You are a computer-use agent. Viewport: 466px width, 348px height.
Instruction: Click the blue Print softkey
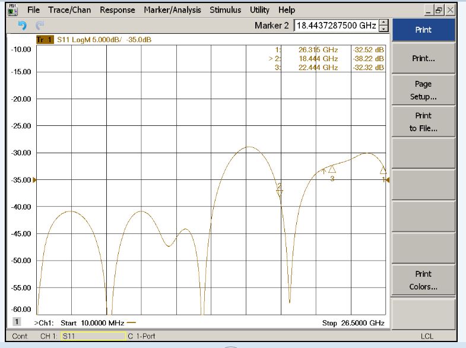tap(423, 30)
